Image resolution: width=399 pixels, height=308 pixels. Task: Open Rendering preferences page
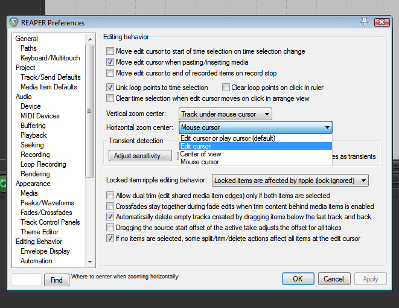tap(35, 174)
